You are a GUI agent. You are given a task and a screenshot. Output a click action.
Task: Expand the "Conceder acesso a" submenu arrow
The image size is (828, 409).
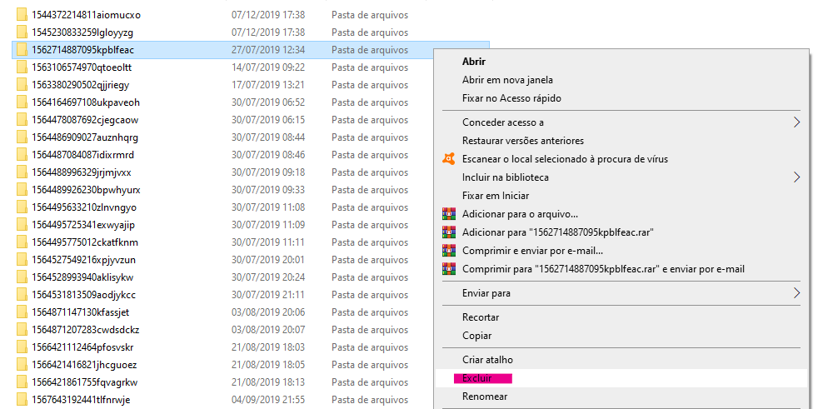796,122
